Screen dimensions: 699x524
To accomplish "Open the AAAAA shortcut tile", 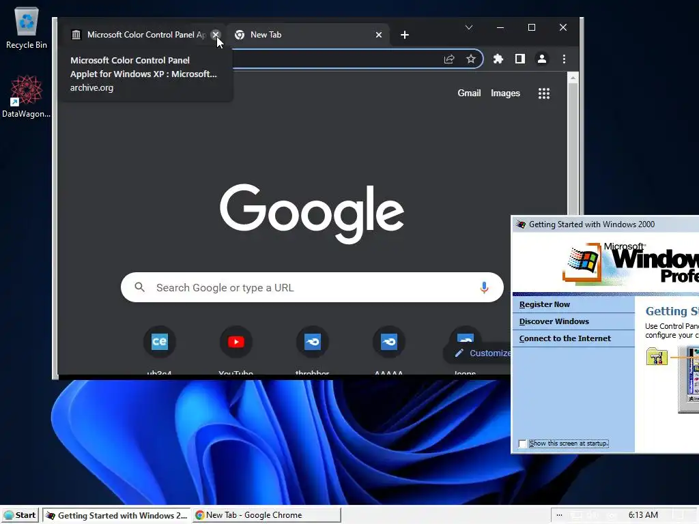I will tap(388, 342).
